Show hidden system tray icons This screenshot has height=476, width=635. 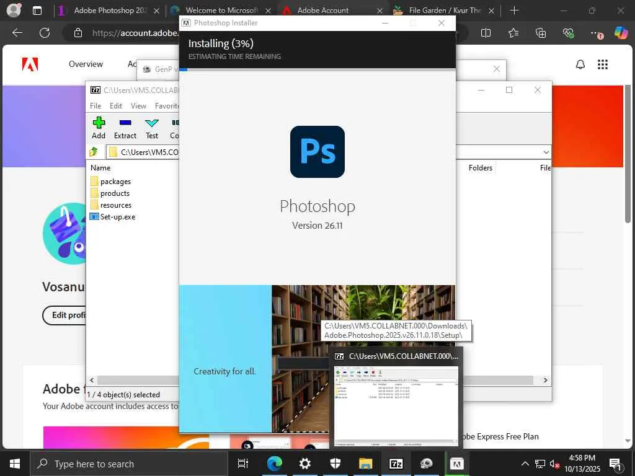coord(525,464)
